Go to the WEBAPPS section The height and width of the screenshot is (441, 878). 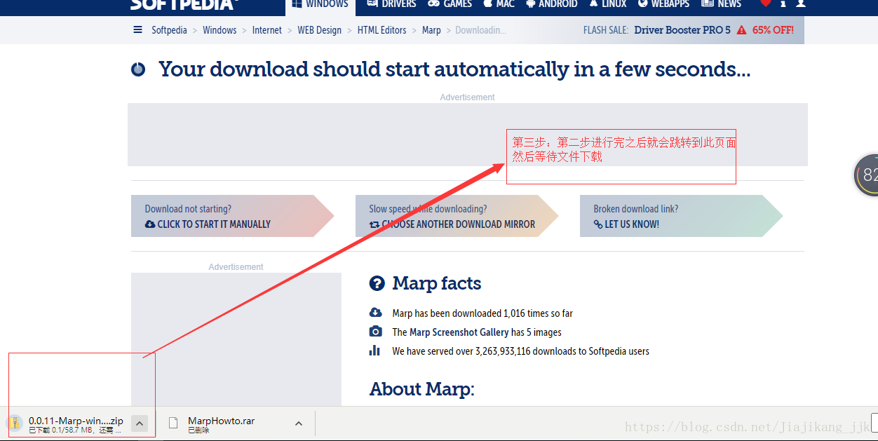(664, 4)
